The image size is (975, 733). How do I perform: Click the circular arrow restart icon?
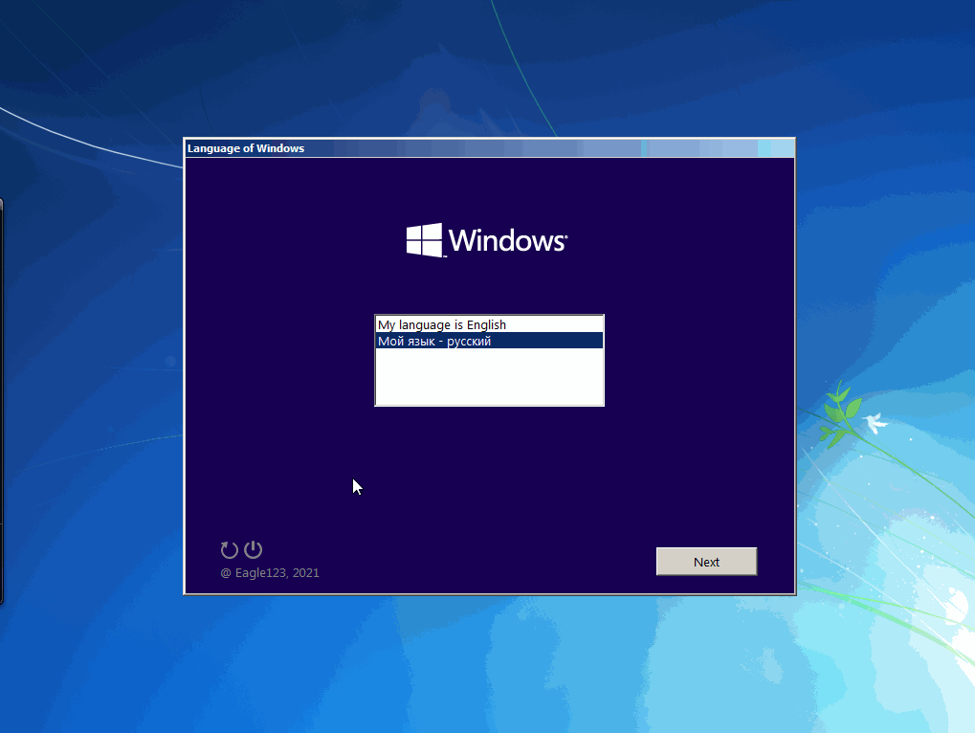tap(229, 549)
